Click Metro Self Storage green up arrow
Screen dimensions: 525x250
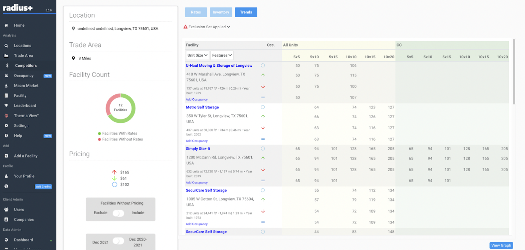263,117
